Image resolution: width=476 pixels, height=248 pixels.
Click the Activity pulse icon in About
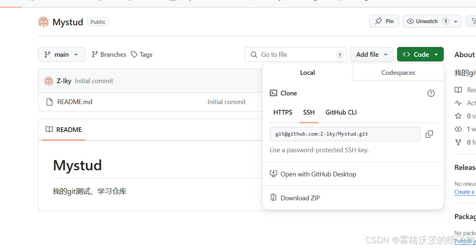click(x=458, y=103)
